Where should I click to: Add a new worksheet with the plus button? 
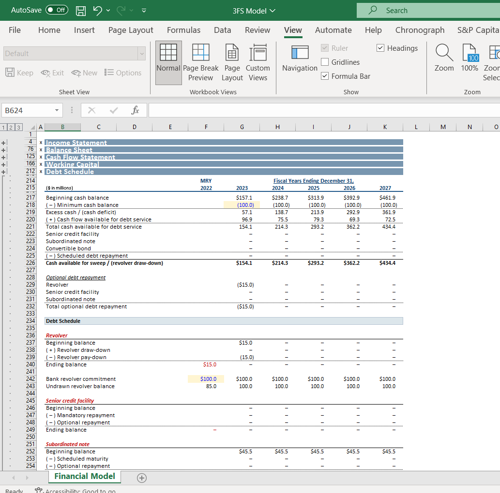tap(141, 478)
